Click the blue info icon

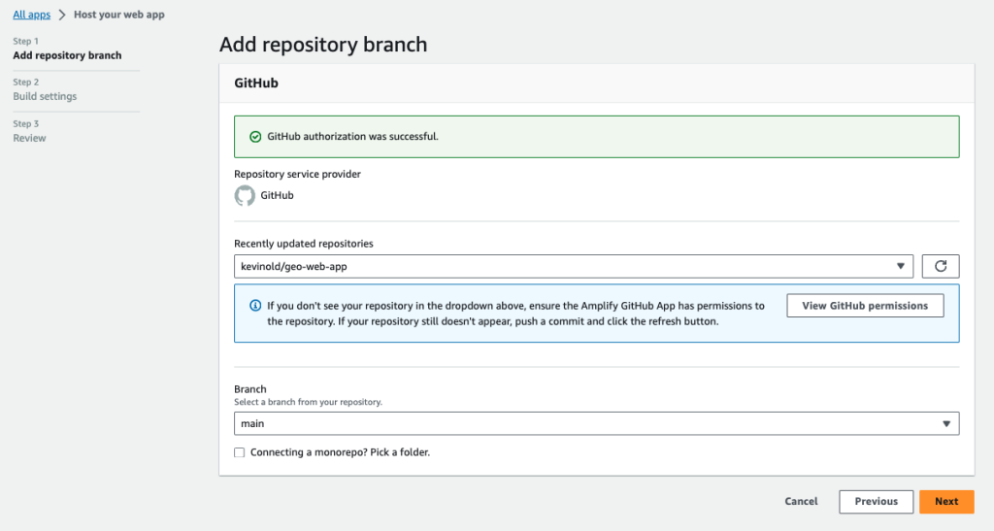click(255, 306)
